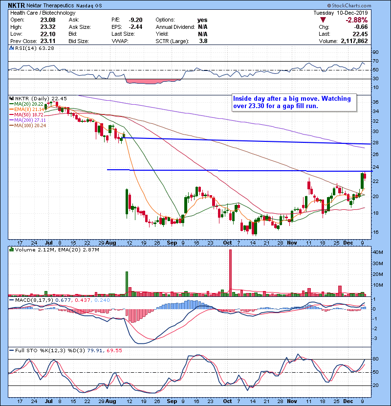Click the tallest red volume bar in October
This screenshot has width=391, height=406.
click(230, 273)
